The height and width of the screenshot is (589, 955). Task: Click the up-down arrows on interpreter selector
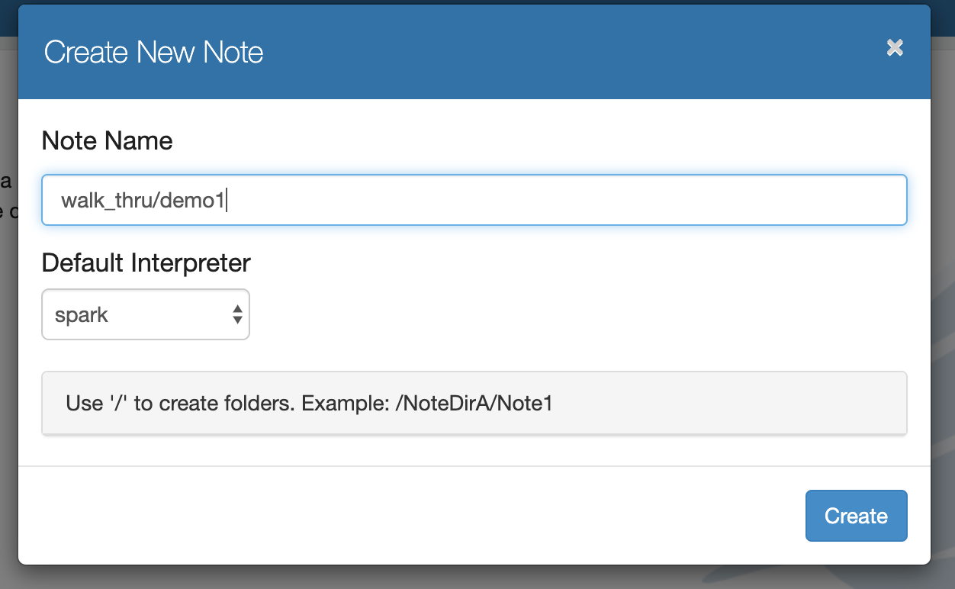tap(237, 314)
